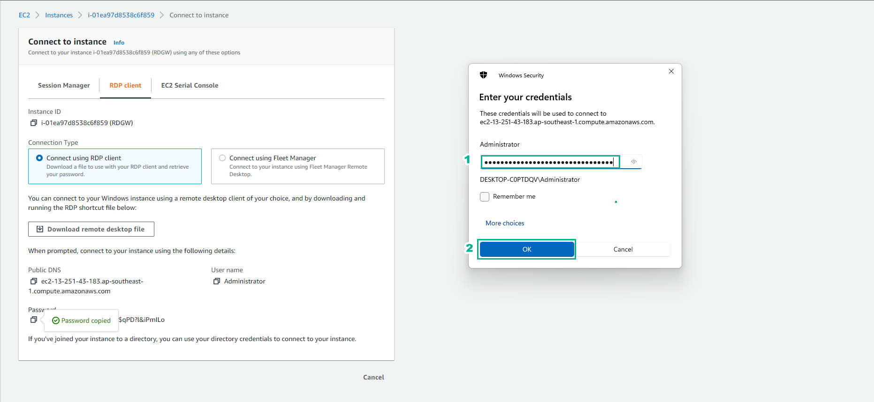Click Cancel in the Windows Security dialog

[623, 249]
